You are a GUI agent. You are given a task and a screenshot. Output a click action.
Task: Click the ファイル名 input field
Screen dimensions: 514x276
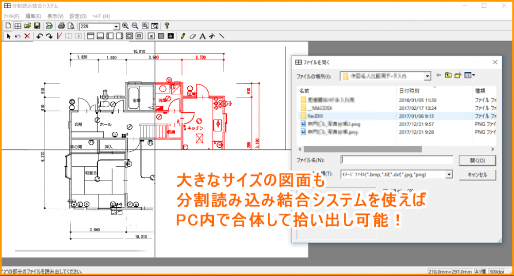click(397, 160)
